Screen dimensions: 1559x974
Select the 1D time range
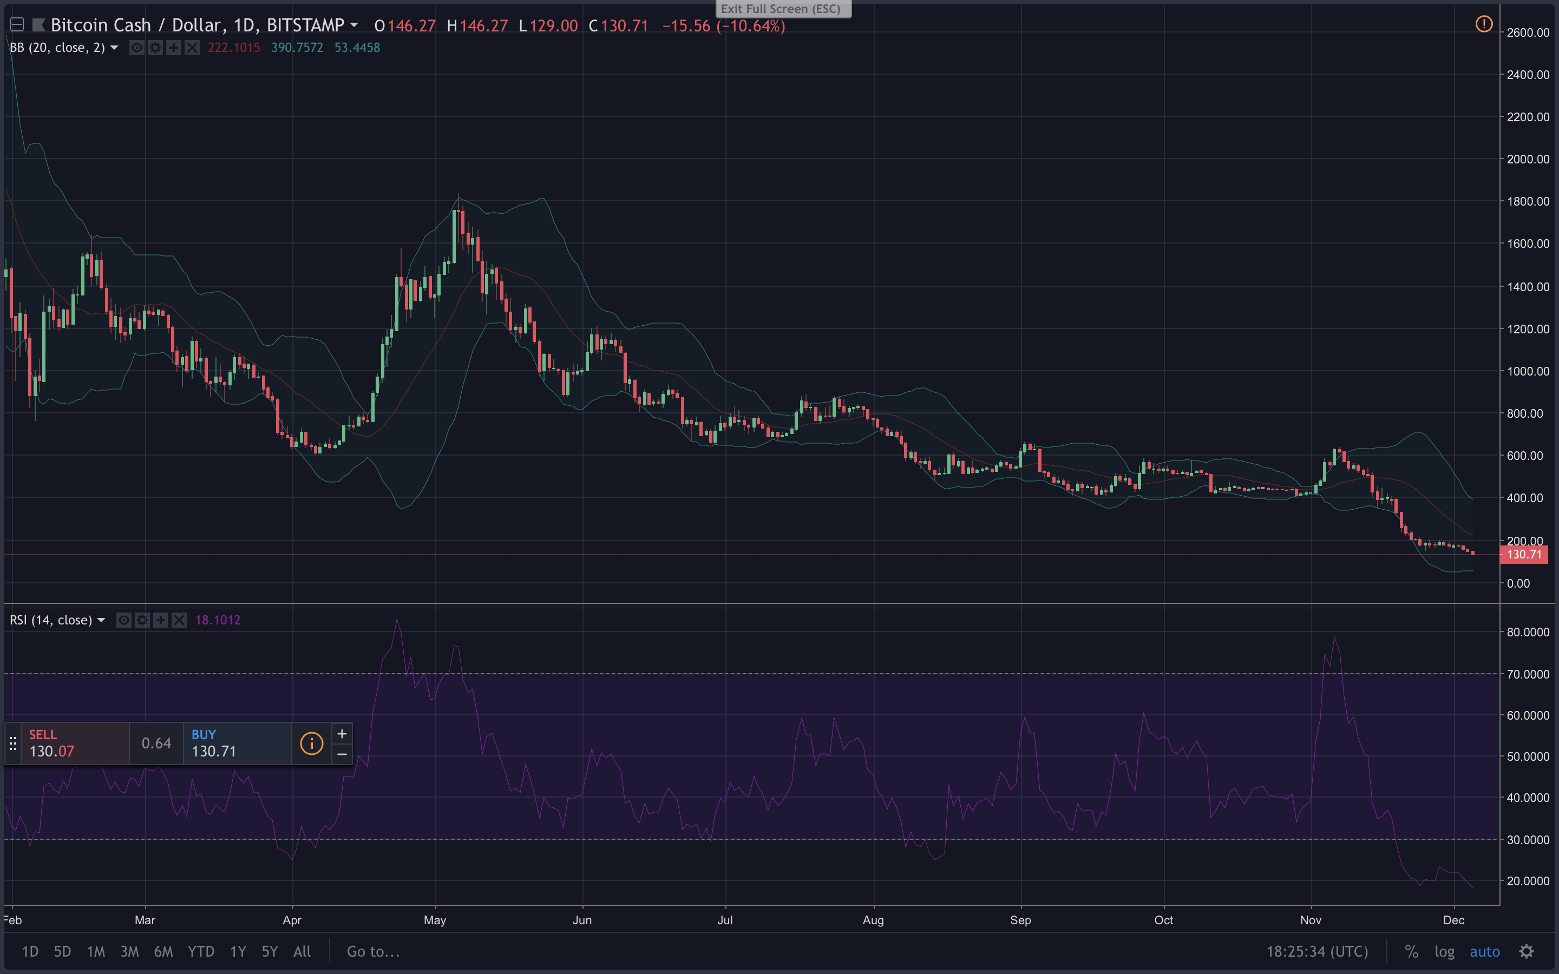[30, 951]
